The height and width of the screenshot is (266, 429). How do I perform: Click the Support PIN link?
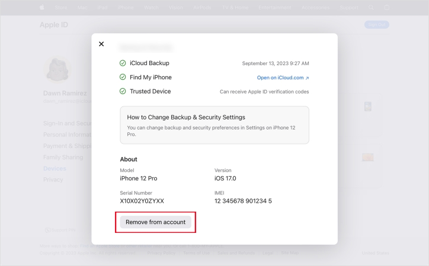tap(60, 230)
